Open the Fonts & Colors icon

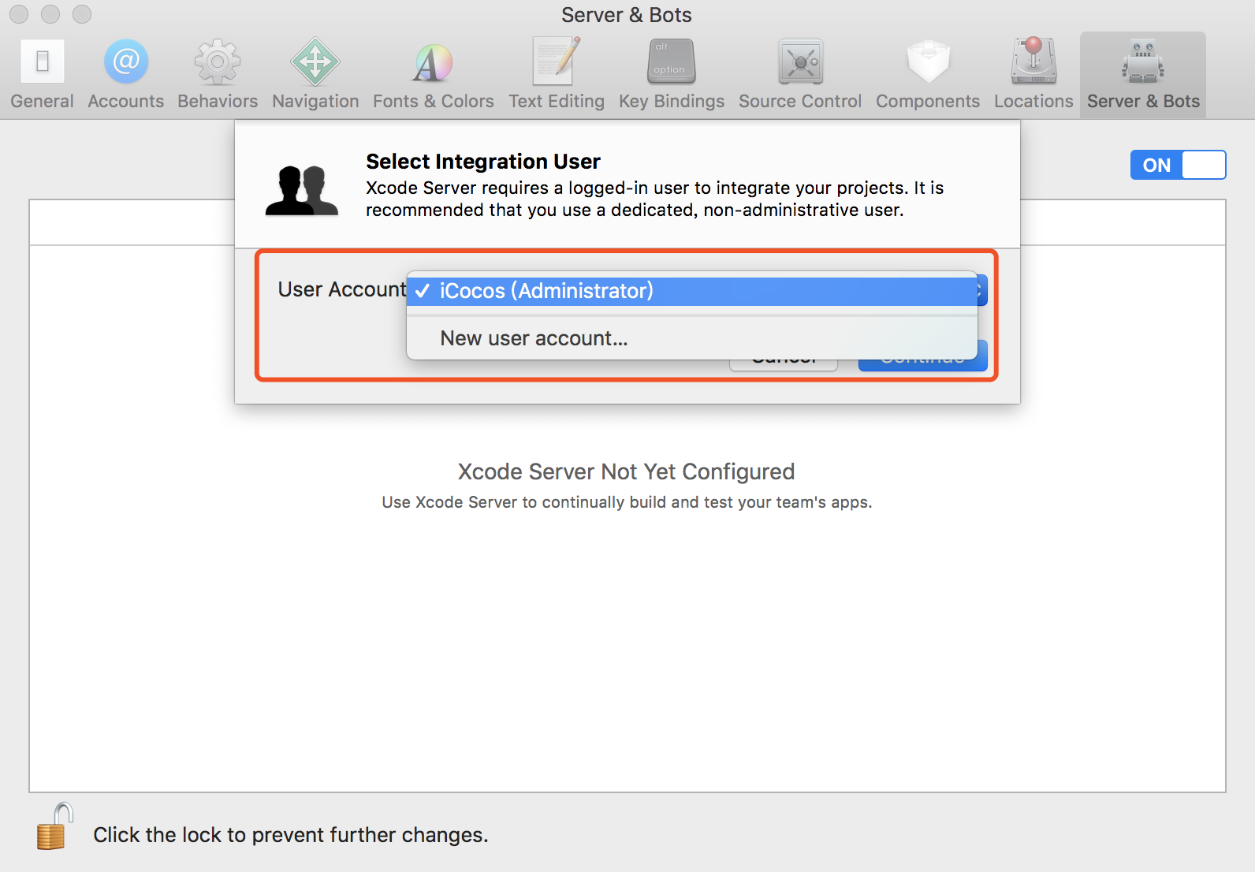433,63
